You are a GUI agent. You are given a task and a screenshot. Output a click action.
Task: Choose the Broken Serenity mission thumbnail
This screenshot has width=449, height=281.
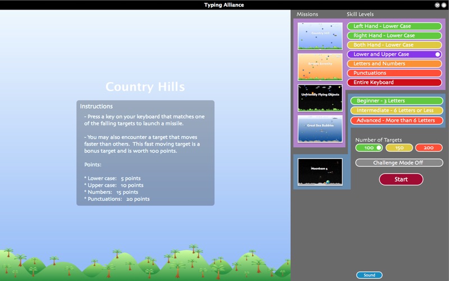(x=320, y=67)
